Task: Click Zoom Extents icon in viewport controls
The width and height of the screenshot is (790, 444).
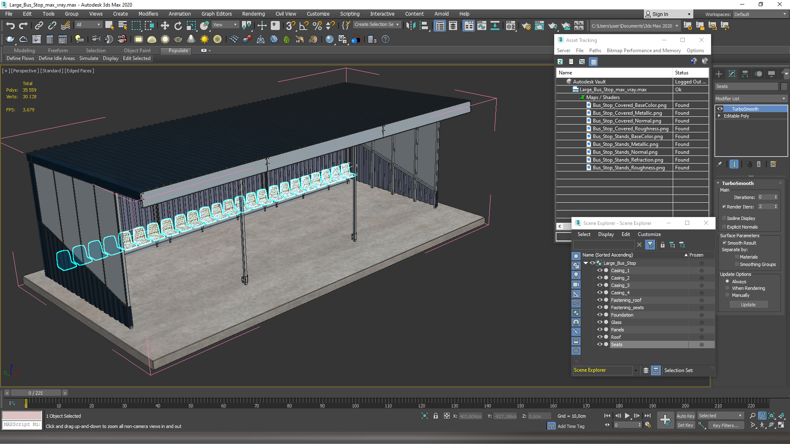Action: pos(771,416)
